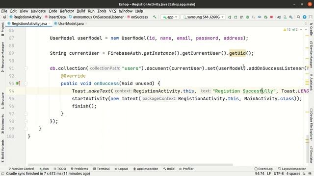Collapse the code fold at line 91
This screenshot has width=314, height=176.
pos(26,68)
